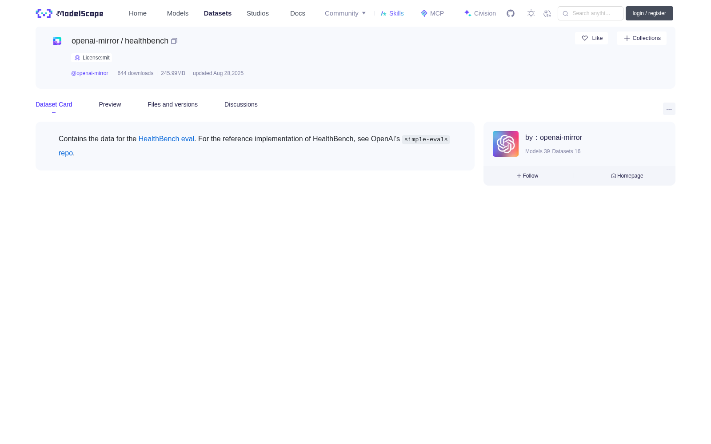Open the Skills nav link
The height and width of the screenshot is (444, 711).
coord(392,13)
